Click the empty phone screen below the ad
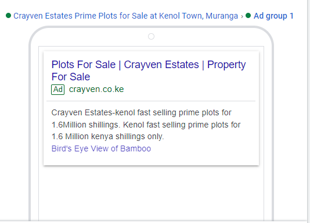The width and height of the screenshot is (310, 223). (151, 193)
